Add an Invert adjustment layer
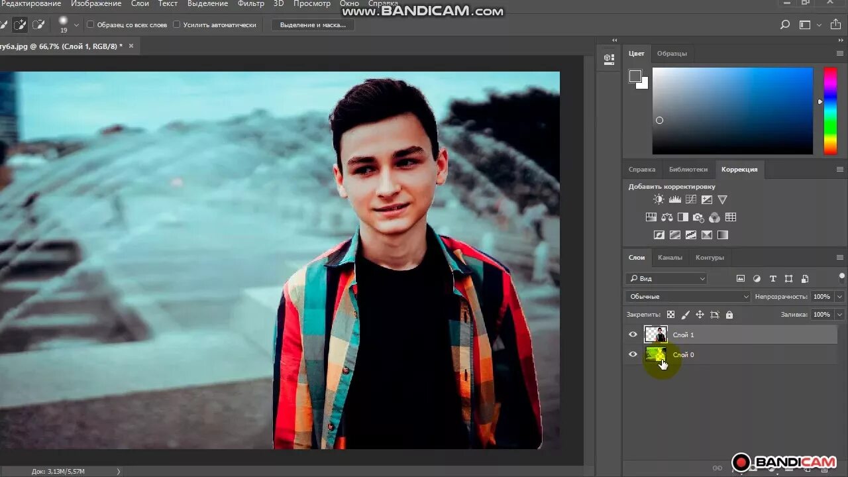The height and width of the screenshot is (477, 848). pyautogui.click(x=659, y=235)
